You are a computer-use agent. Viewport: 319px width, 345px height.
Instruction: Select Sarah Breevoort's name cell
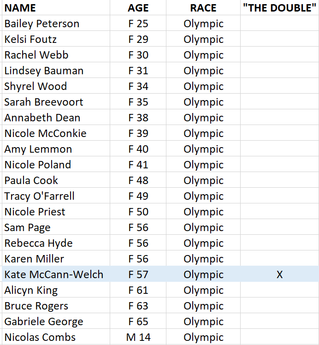(56, 101)
